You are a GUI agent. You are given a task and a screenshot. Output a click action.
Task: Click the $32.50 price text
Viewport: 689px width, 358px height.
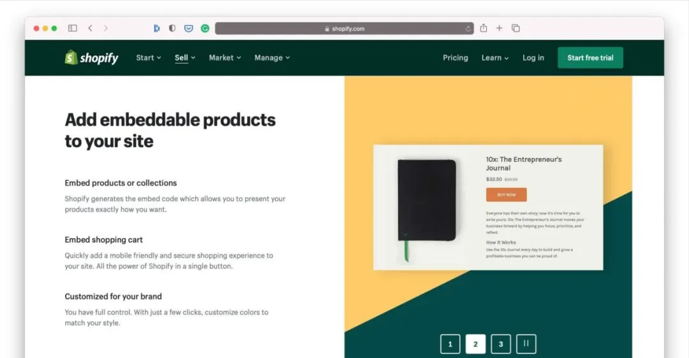coord(494,179)
